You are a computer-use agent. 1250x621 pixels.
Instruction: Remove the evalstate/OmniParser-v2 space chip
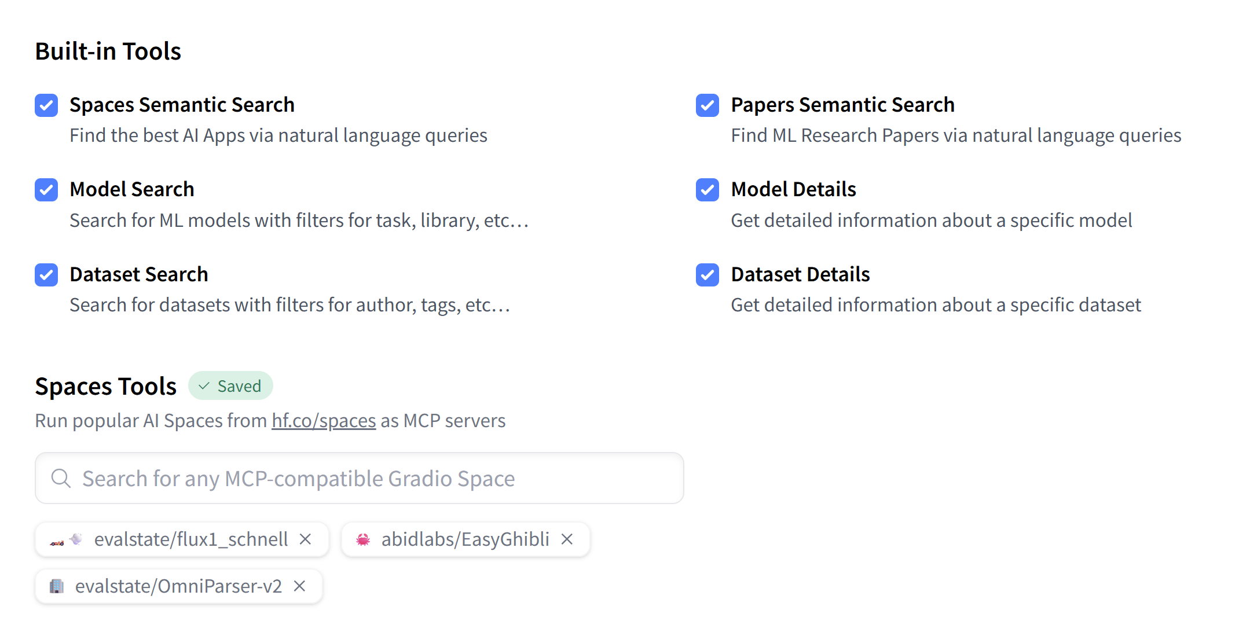[x=299, y=586]
